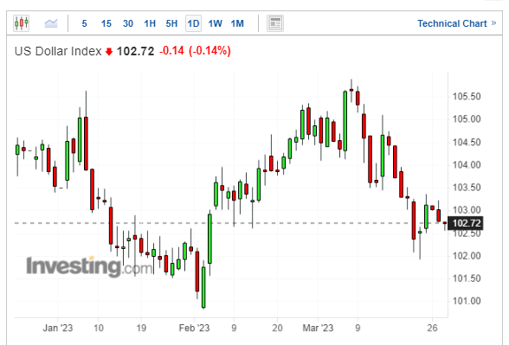Click the black 102.72 current price label
509x345 pixels.
coord(466,223)
